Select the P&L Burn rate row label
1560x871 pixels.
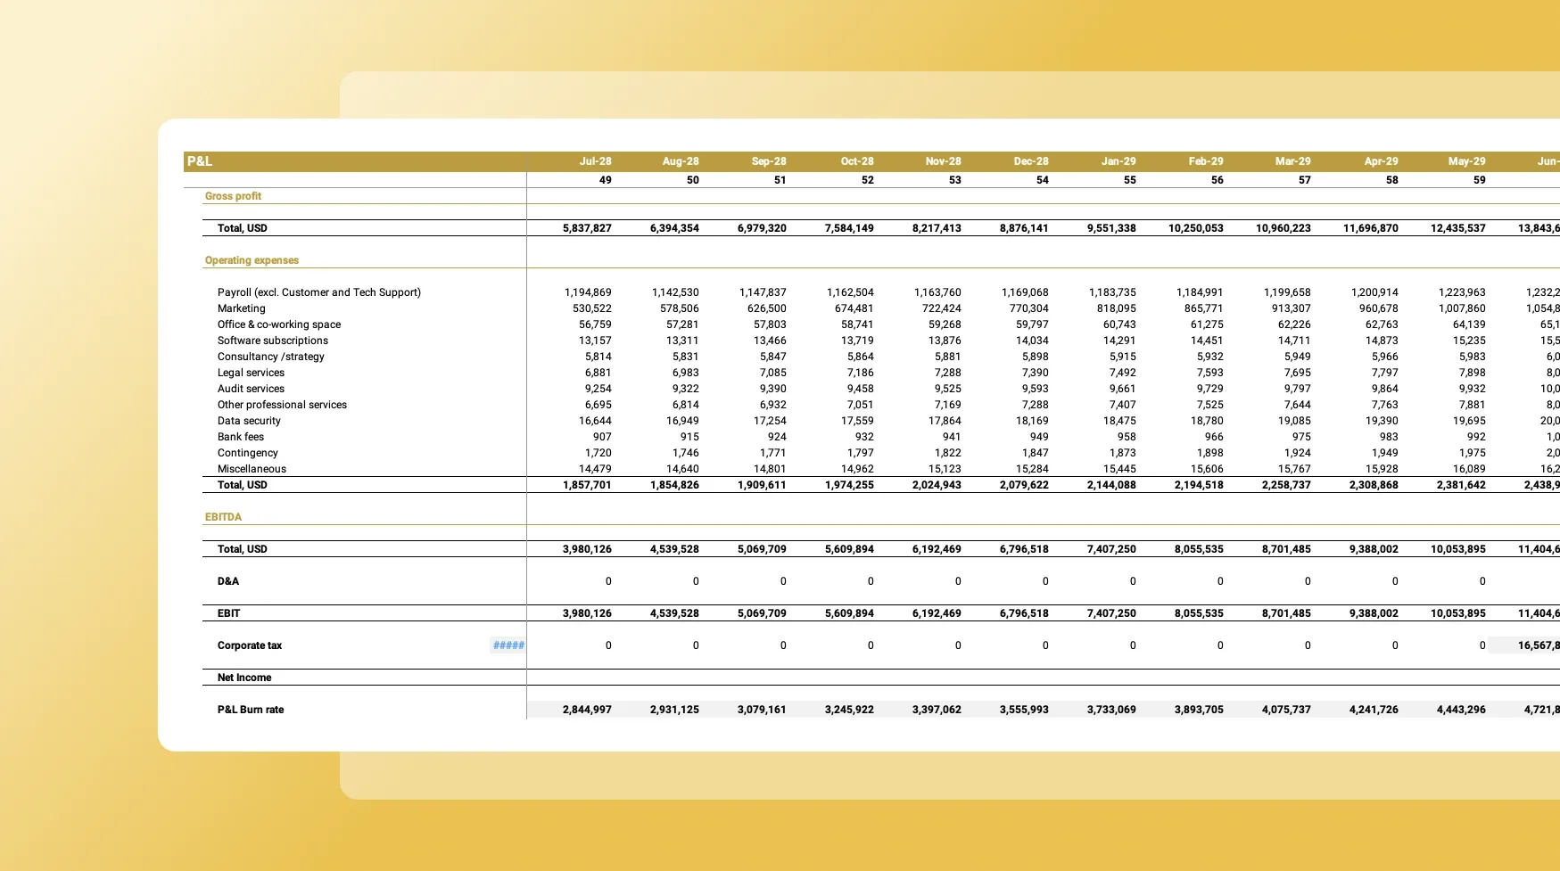point(251,710)
